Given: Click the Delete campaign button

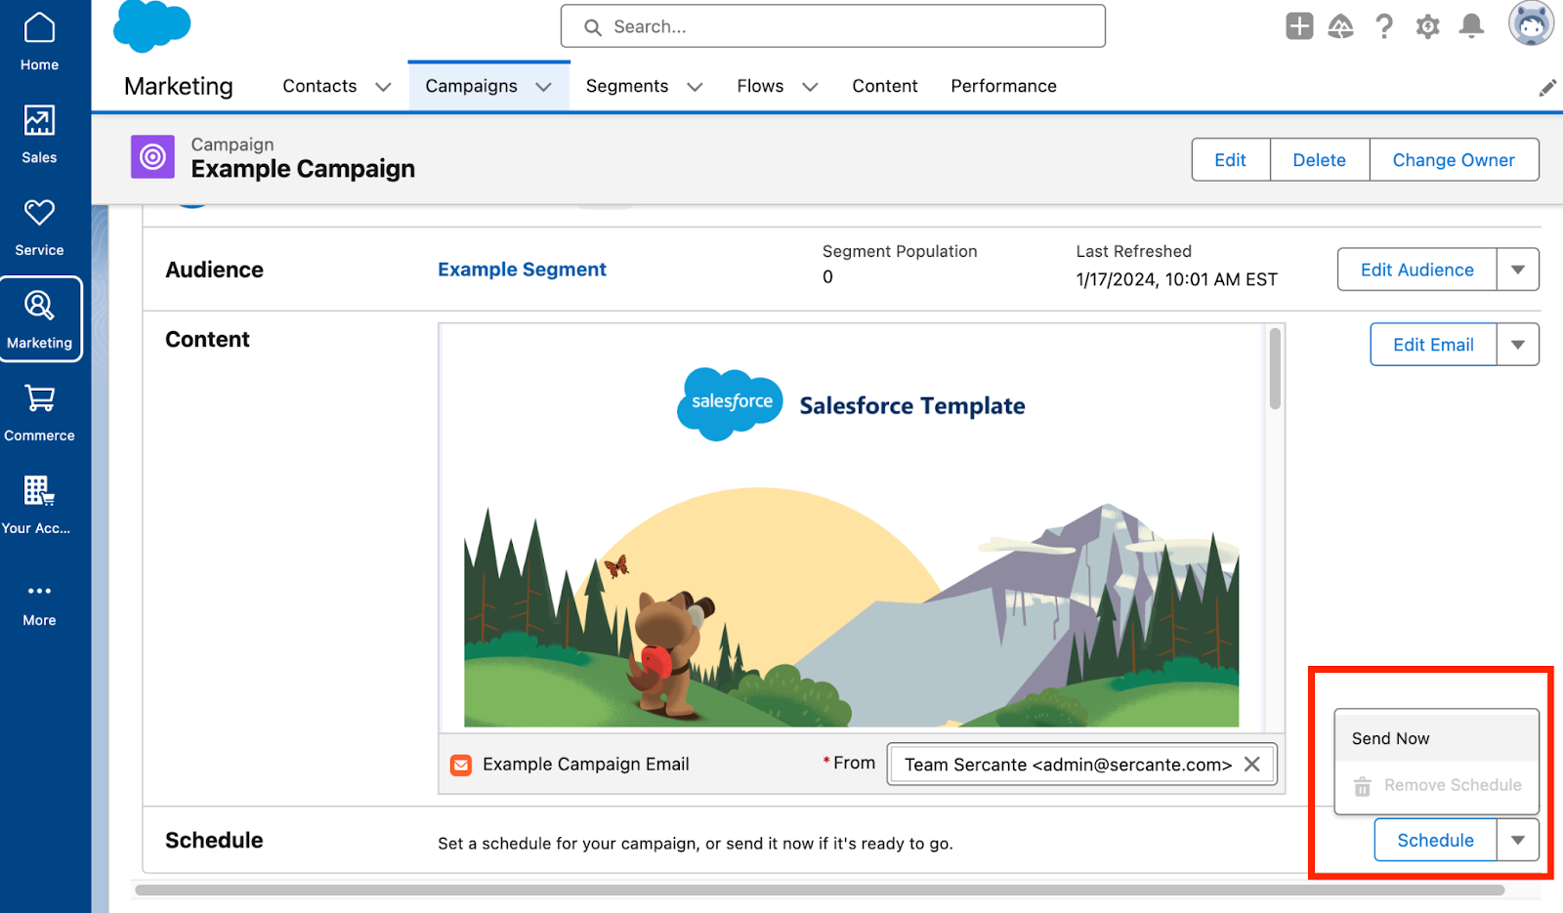Looking at the screenshot, I should point(1320,160).
